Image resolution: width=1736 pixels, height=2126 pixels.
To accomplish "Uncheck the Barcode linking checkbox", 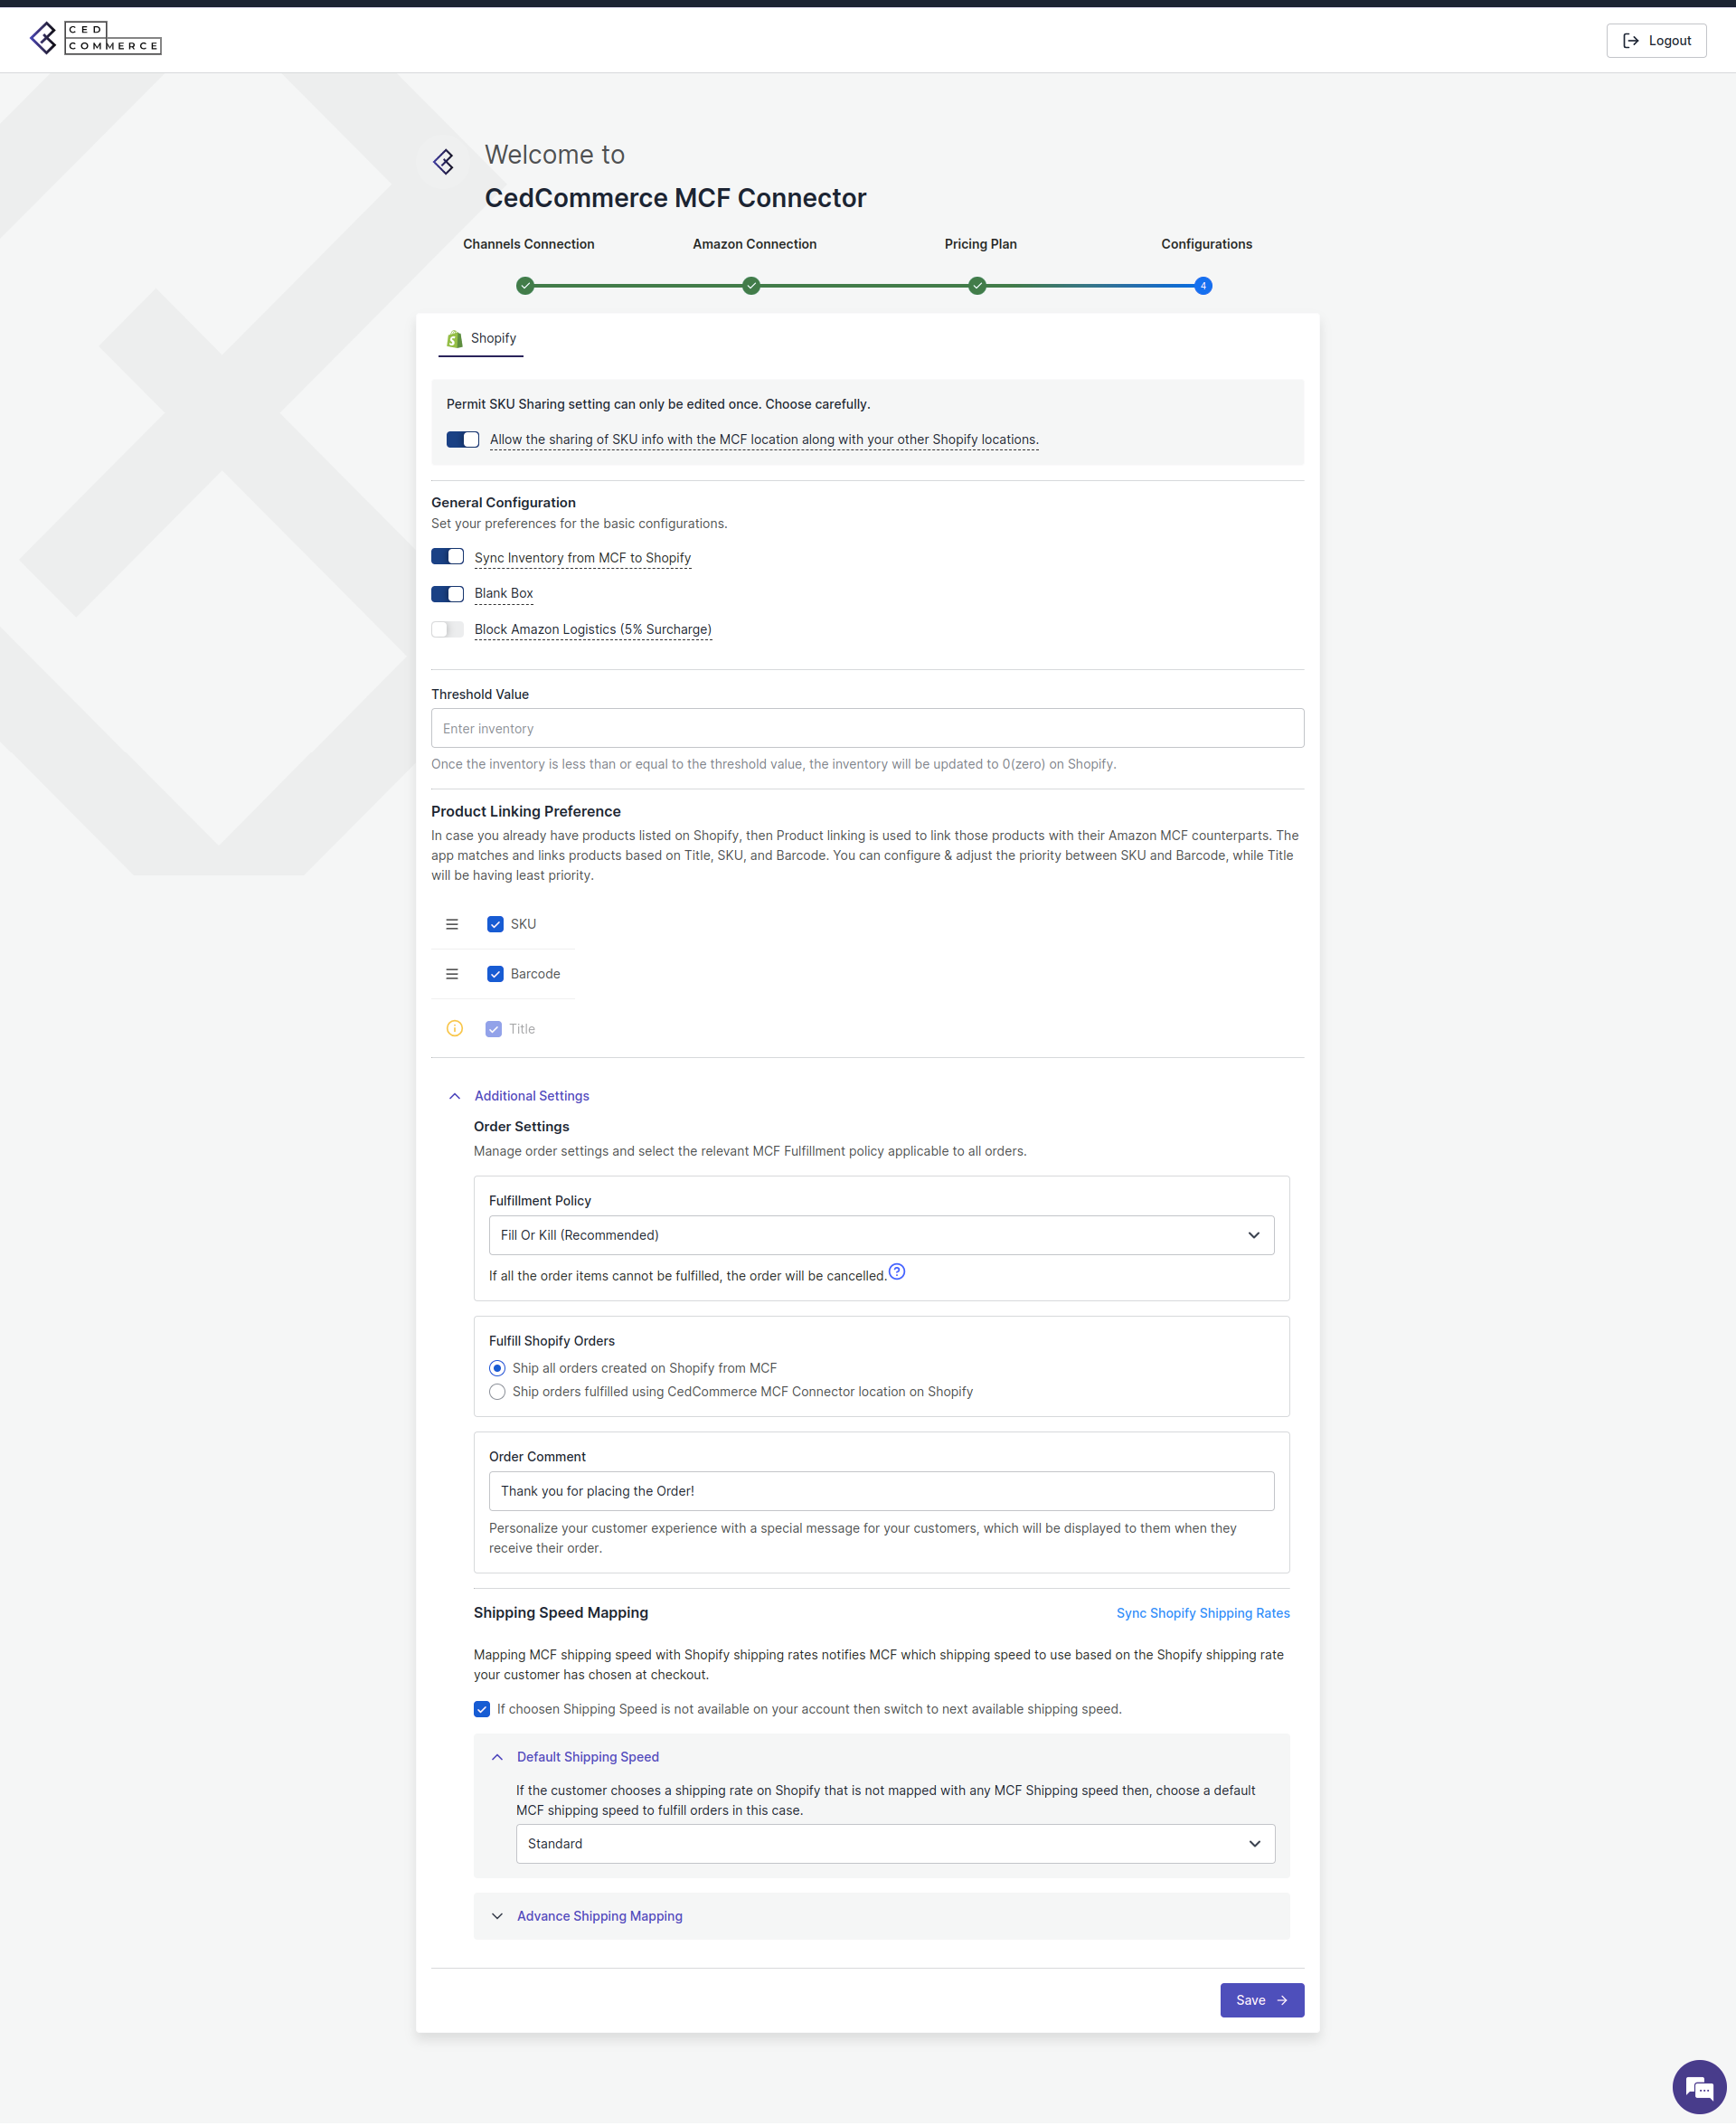I will [x=495, y=975].
